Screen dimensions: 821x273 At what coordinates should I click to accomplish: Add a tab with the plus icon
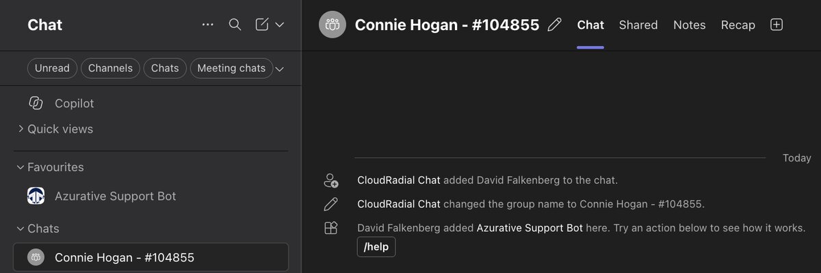point(777,25)
